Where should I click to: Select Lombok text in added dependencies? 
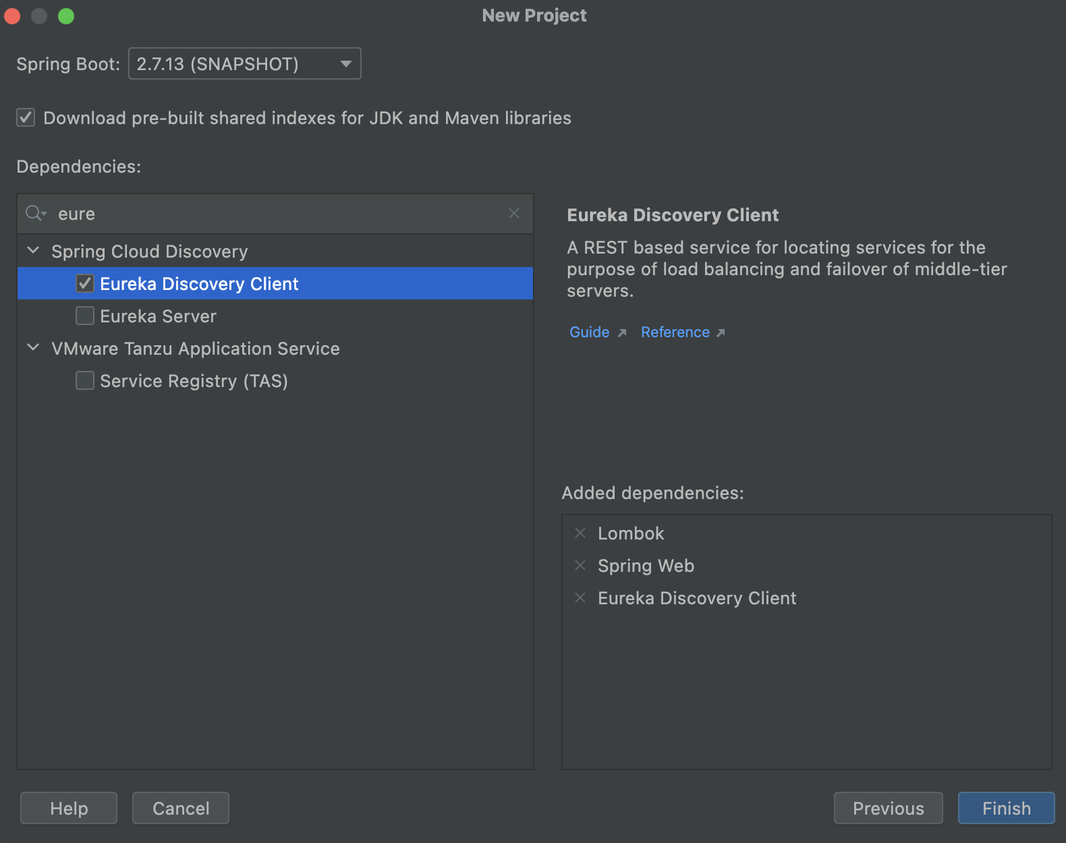631,533
